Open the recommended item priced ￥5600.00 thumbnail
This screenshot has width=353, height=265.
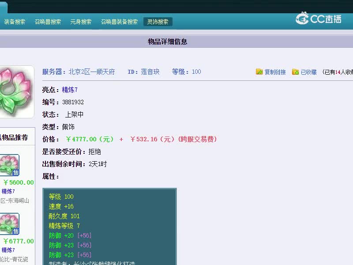[9, 165]
